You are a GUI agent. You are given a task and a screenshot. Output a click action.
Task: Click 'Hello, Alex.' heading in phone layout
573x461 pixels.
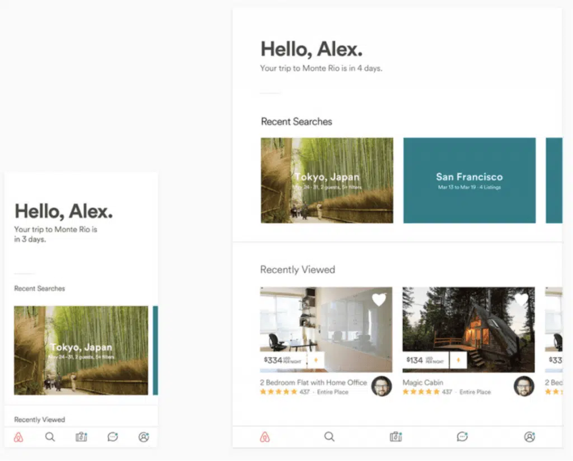pos(64,211)
